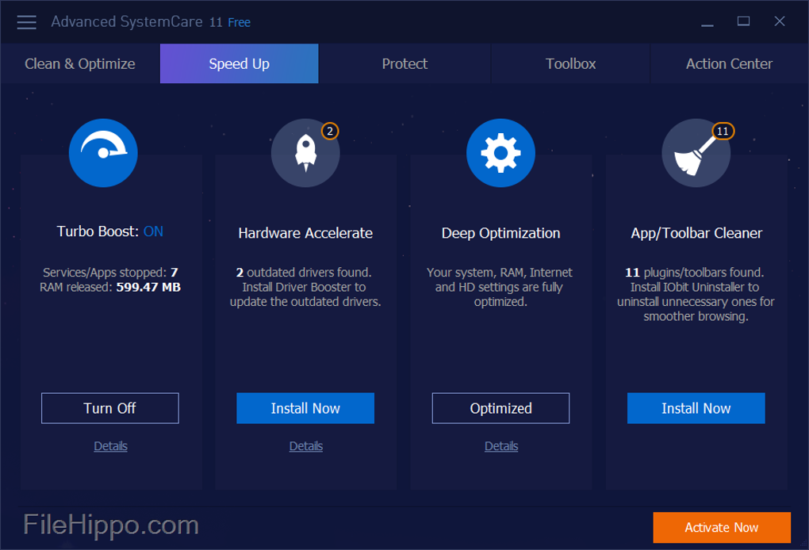This screenshot has height=550, width=809.
Task: Click the Turbo Boost speedometer icon
Action: [103, 153]
